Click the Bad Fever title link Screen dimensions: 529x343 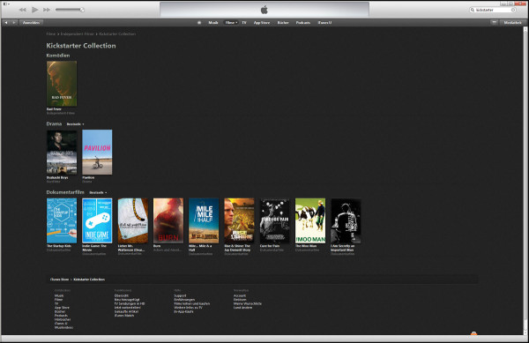(x=54, y=109)
